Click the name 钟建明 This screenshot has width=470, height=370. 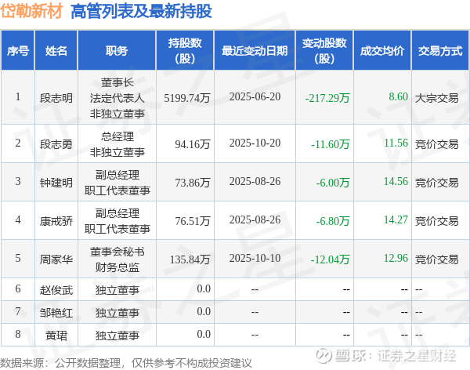(x=56, y=183)
